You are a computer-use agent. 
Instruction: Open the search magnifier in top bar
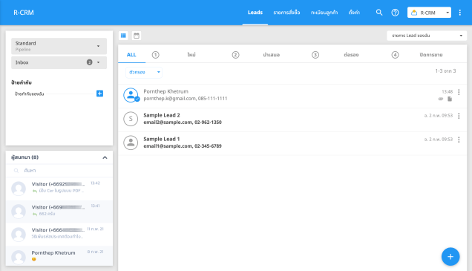379,13
